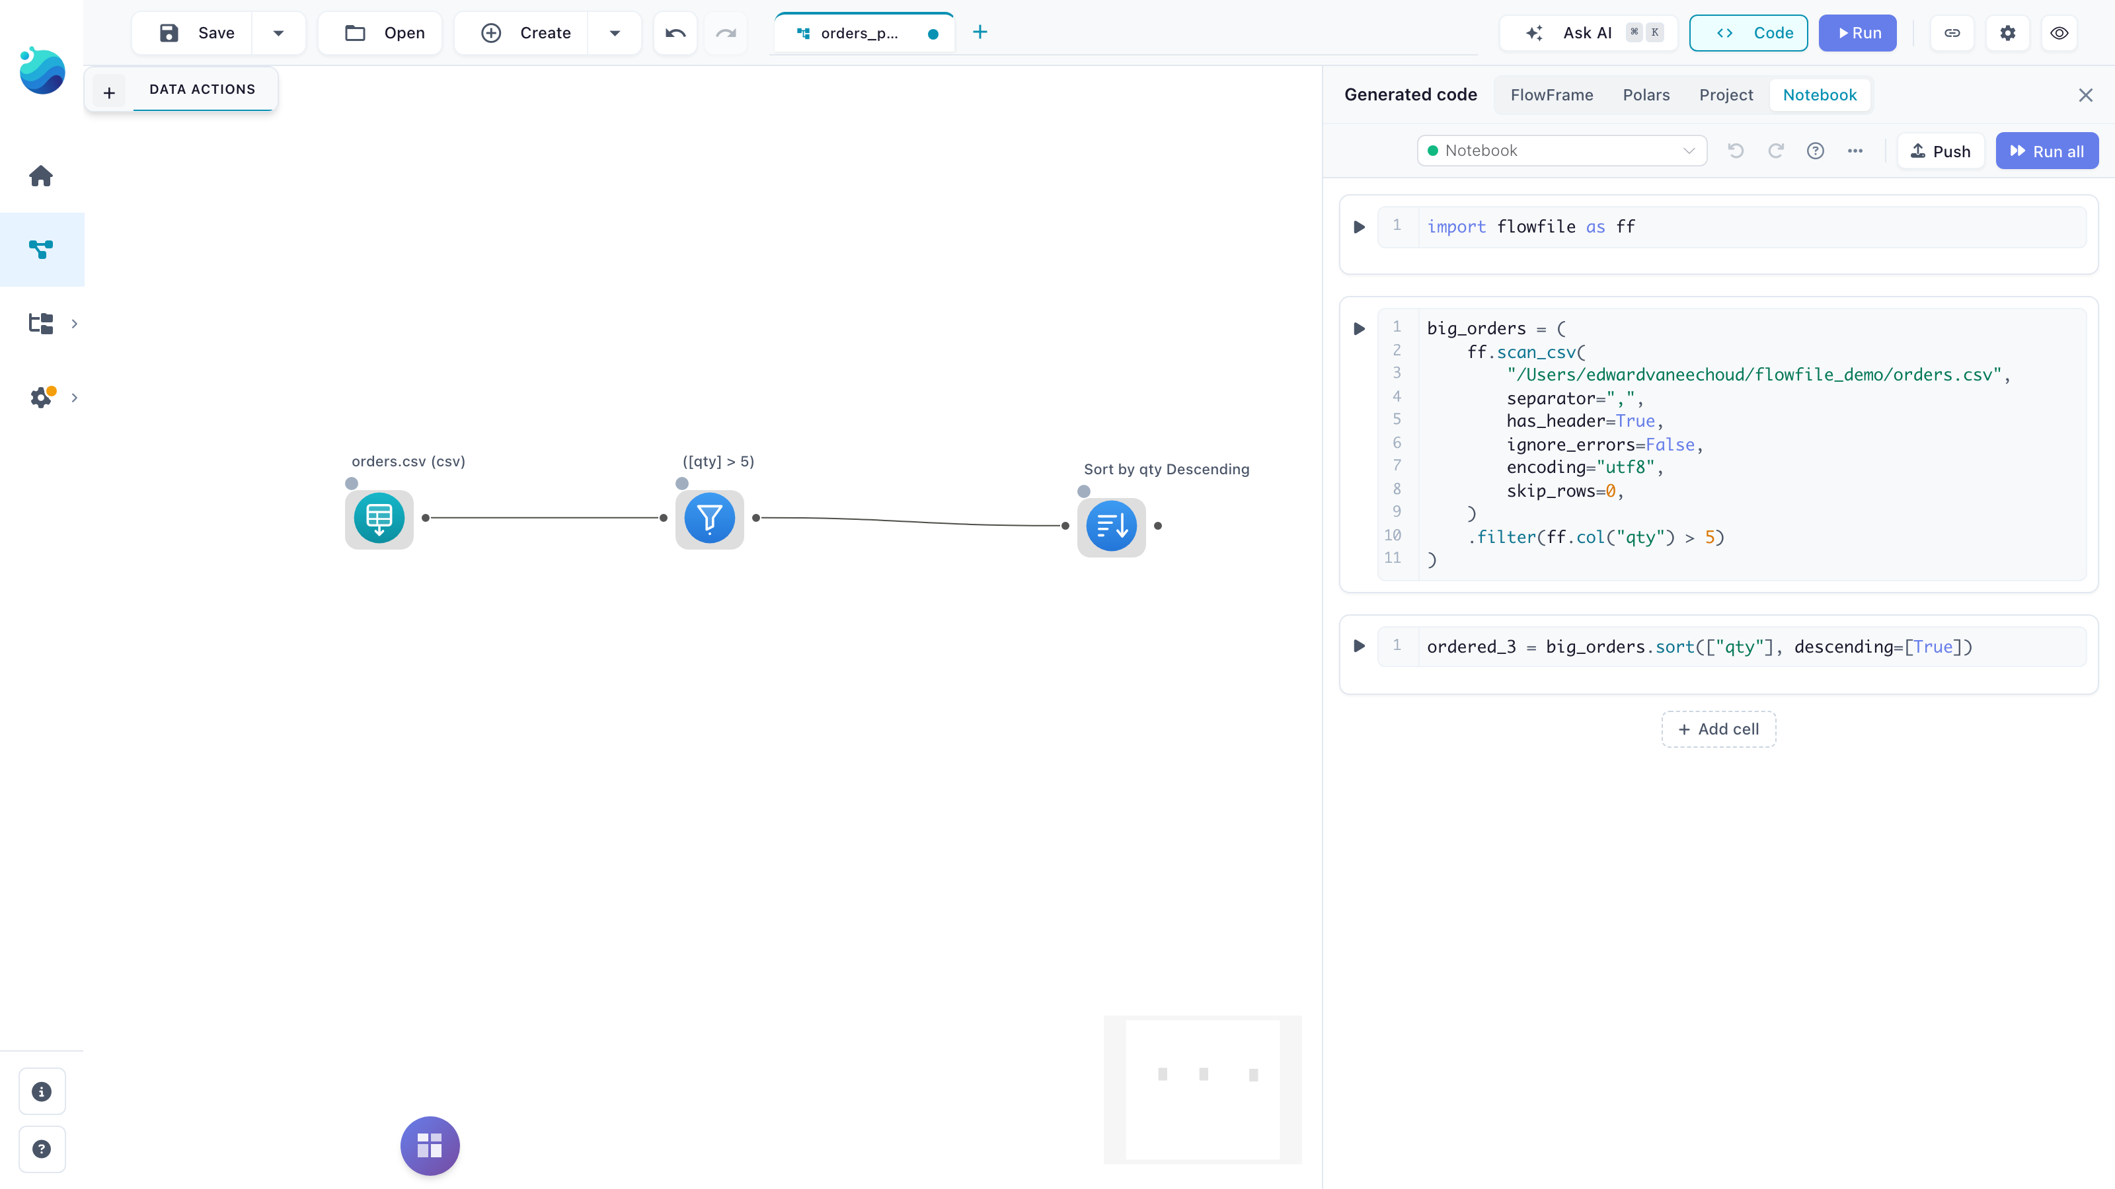This screenshot has width=2115, height=1189.
Task: Switch to the FlowFrame code tab
Action: pos(1551,95)
